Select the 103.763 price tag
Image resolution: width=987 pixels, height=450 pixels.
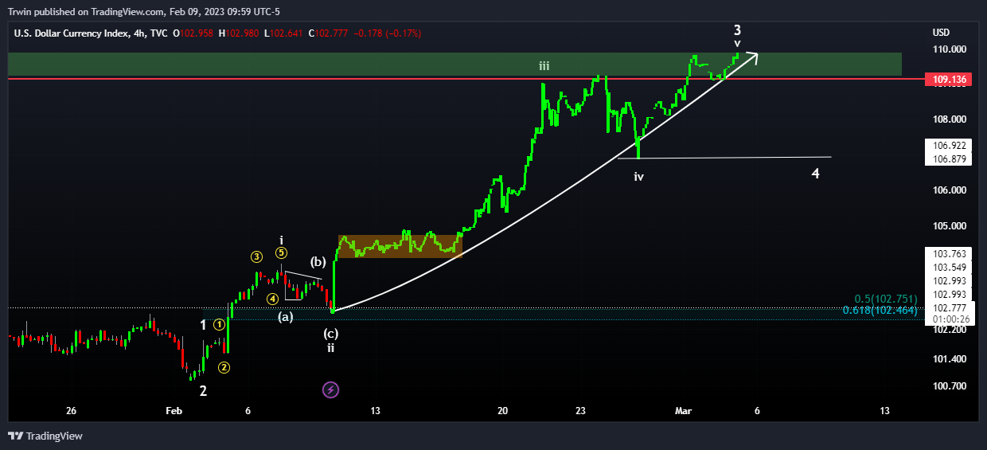tap(948, 254)
